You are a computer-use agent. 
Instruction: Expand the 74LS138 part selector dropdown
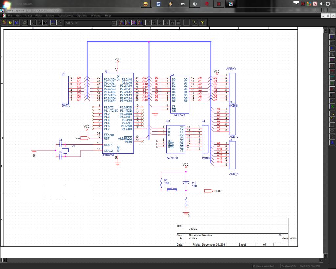click(x=114, y=23)
